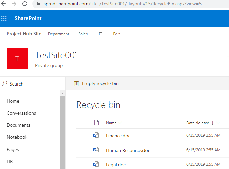
Task: Expand the Date deleted dropdown chevron
Action: coord(218,123)
